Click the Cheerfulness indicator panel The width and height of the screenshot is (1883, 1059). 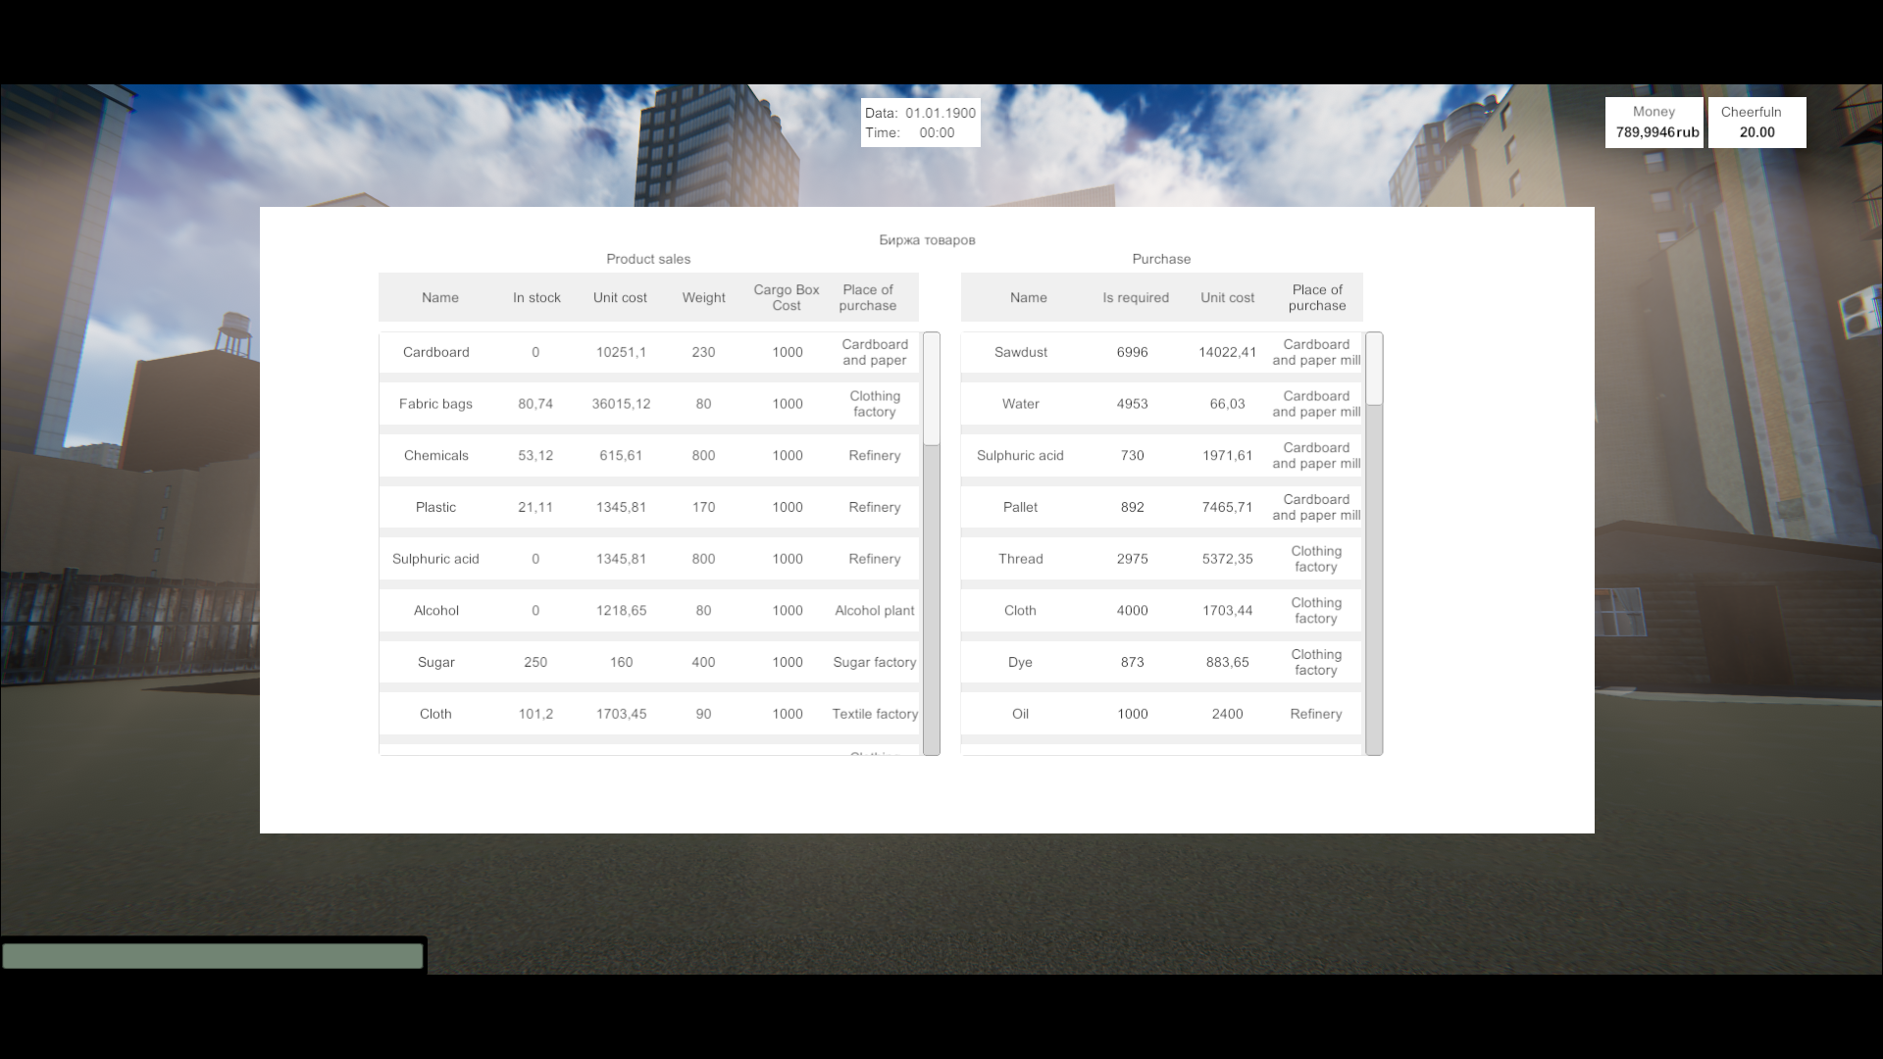tap(1756, 123)
